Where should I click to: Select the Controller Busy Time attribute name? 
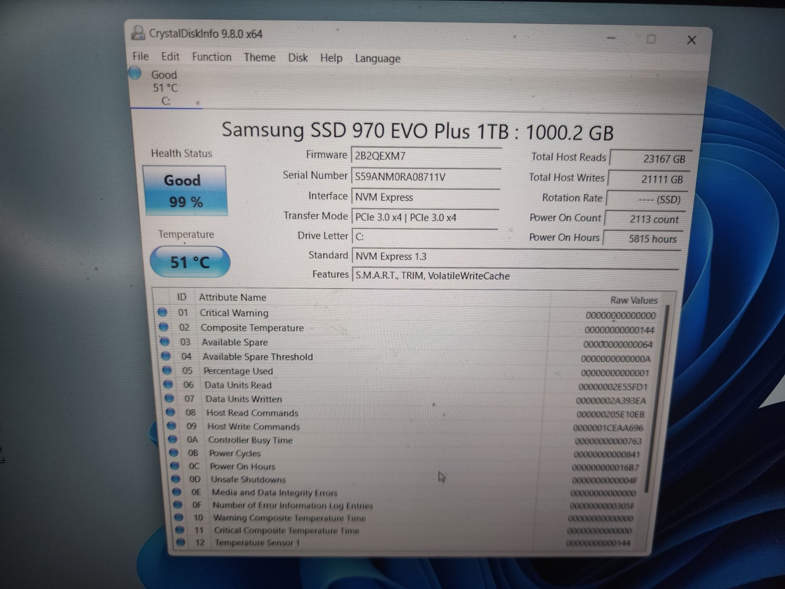tap(250, 440)
